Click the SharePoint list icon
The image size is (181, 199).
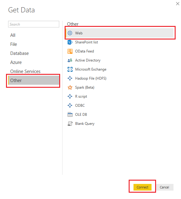coord(70,42)
